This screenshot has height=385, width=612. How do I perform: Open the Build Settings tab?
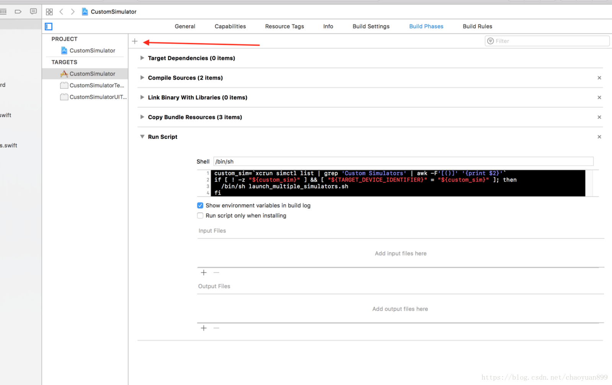click(x=371, y=26)
